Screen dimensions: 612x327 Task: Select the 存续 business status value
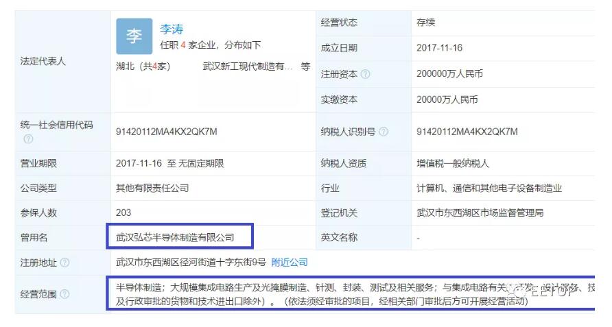coord(425,22)
